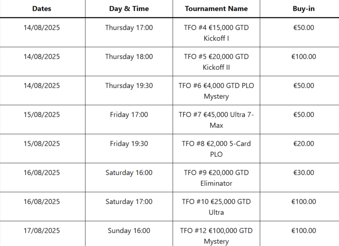This screenshot has height=246, width=339.
Task: Click TFO #6 €4,000 GTD PLO Mystery
Action: click(216, 91)
